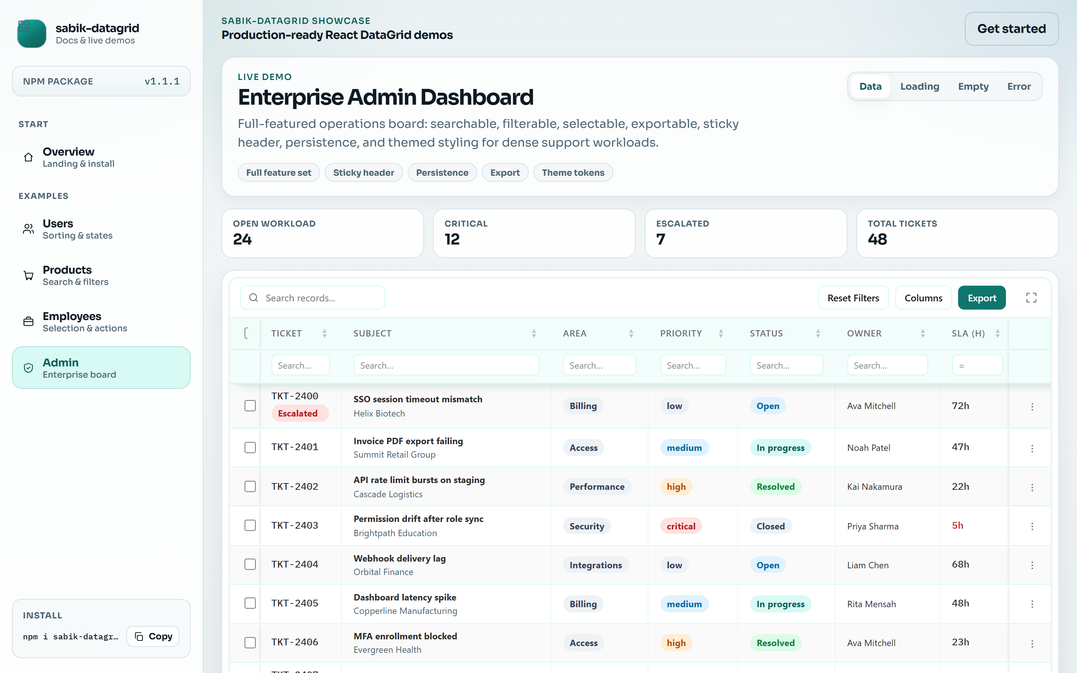Check the TKT-2402 row checkbox
The image size is (1077, 673).
tap(250, 486)
